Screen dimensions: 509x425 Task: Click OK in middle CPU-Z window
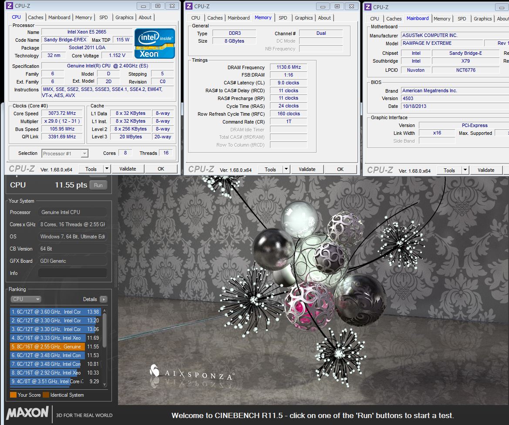340,169
